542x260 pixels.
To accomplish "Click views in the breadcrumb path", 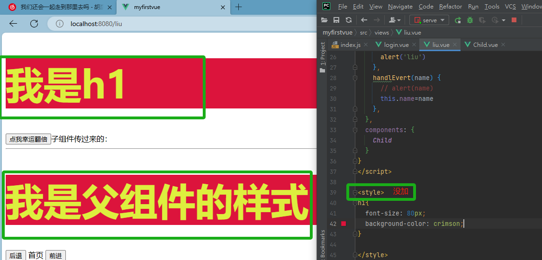I will 381,33.
